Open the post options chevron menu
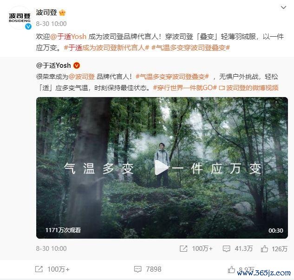 283,7
